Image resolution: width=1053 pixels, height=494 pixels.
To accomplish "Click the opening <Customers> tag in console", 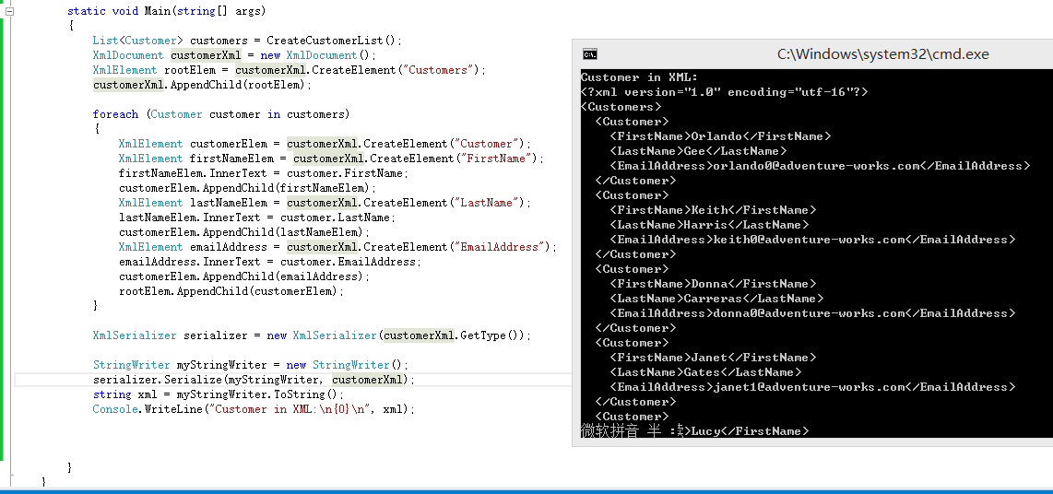I will click(x=621, y=107).
